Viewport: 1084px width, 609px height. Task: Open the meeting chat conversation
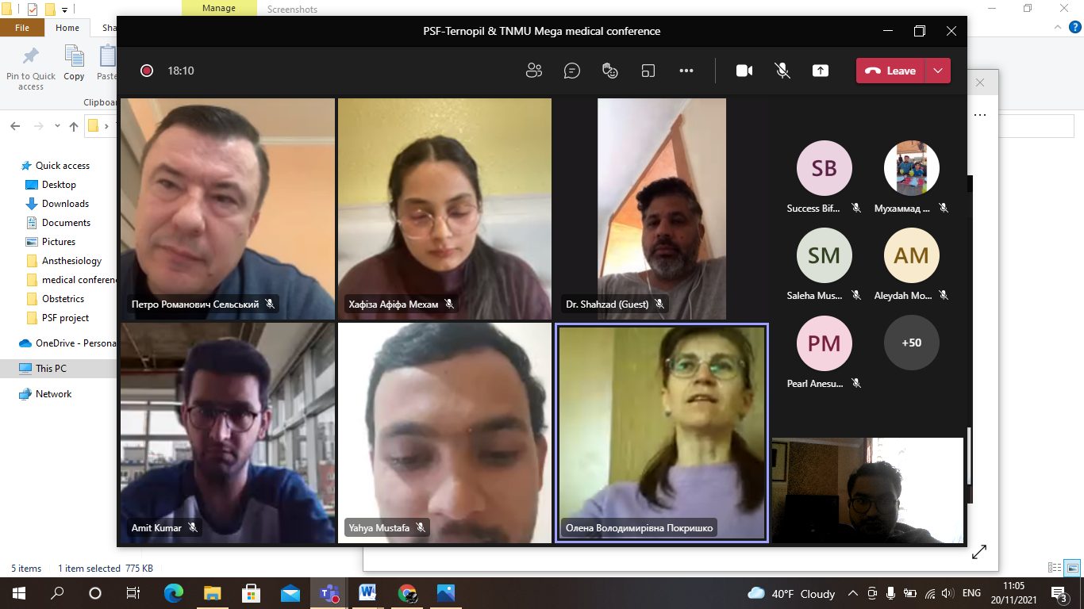[572, 71]
